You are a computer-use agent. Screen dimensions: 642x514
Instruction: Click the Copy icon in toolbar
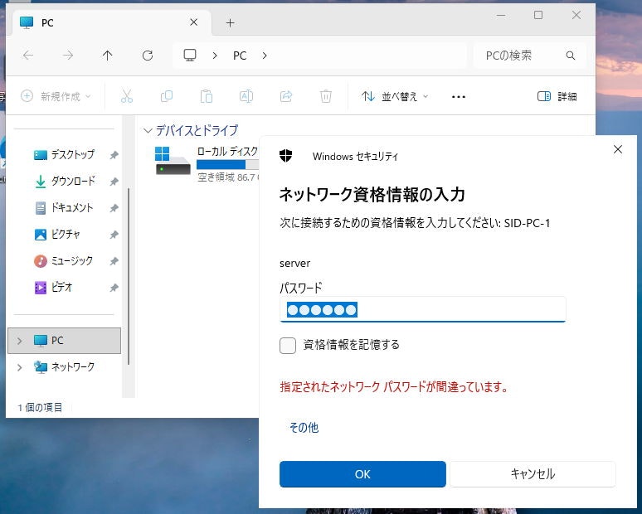[x=167, y=96]
